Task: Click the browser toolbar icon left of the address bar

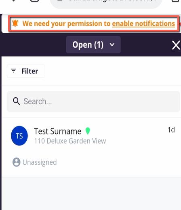Action: [35, 1]
